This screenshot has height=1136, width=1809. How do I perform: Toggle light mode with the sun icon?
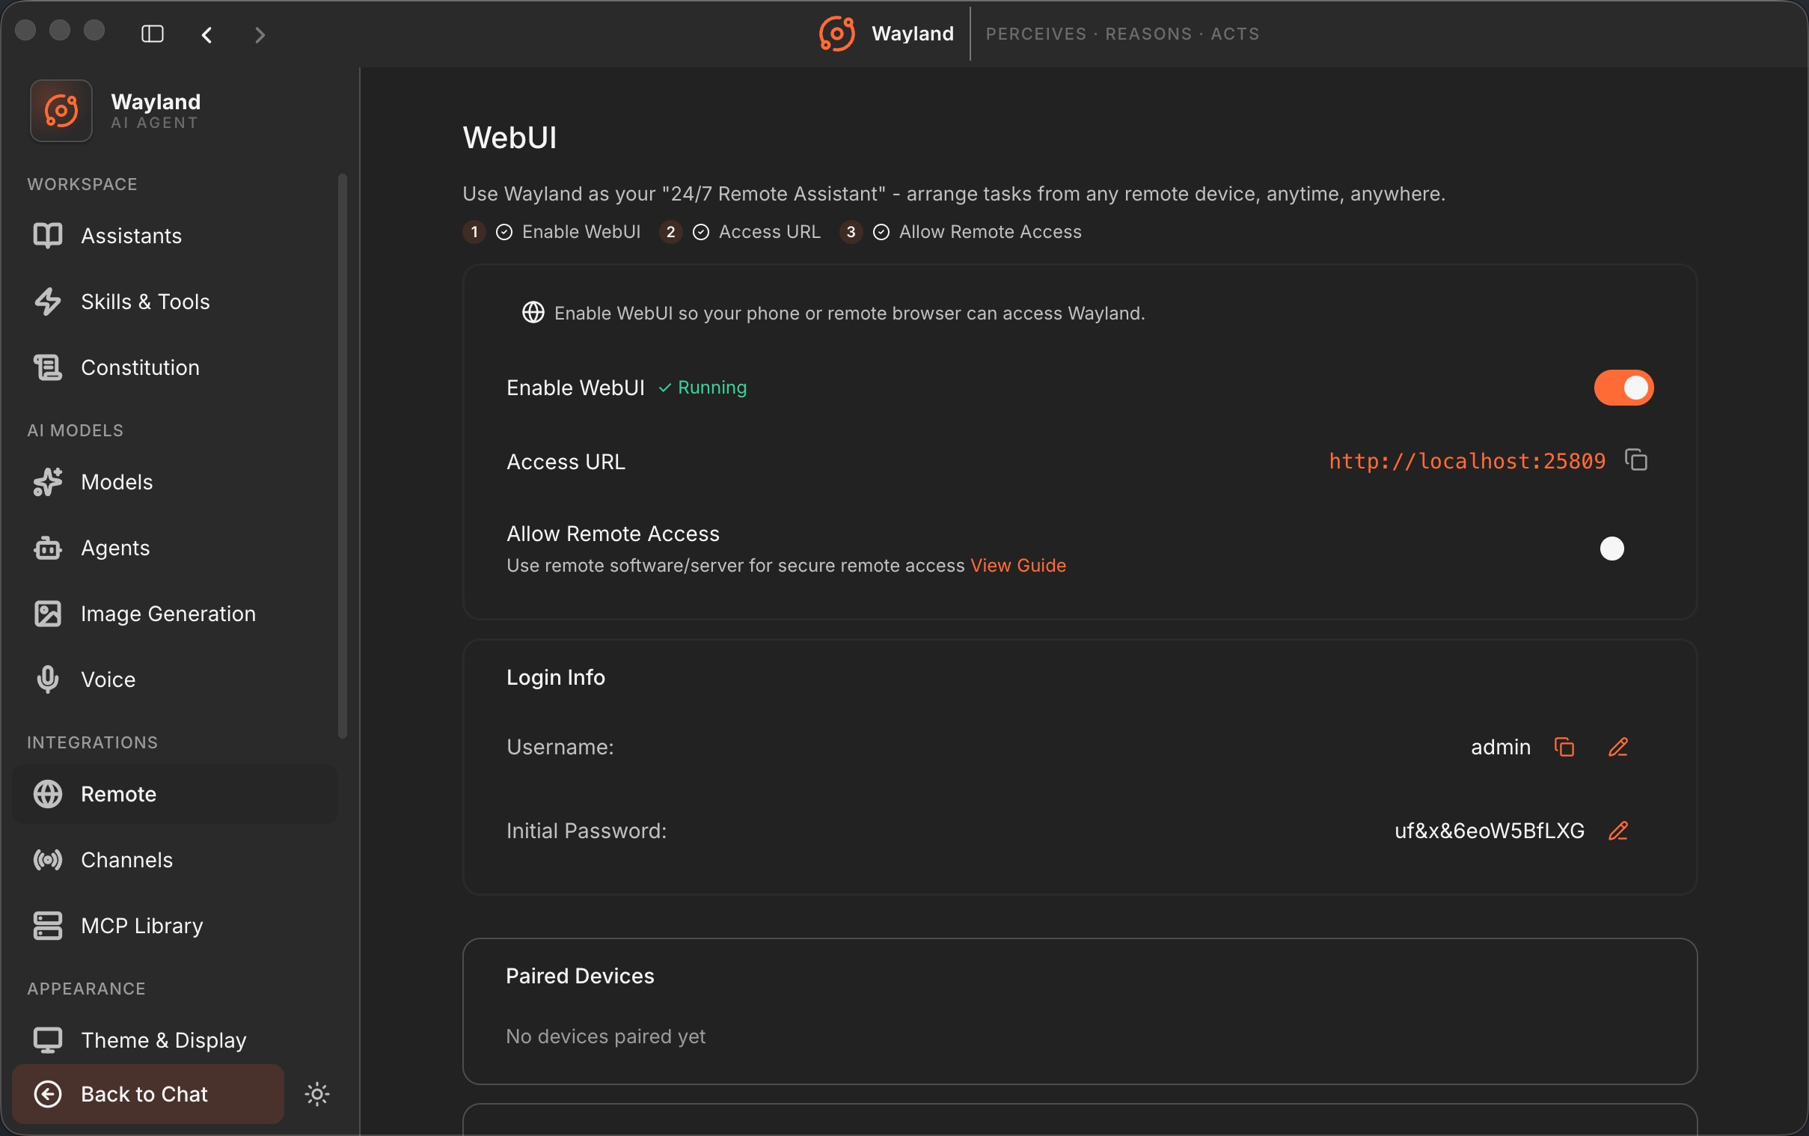(317, 1094)
